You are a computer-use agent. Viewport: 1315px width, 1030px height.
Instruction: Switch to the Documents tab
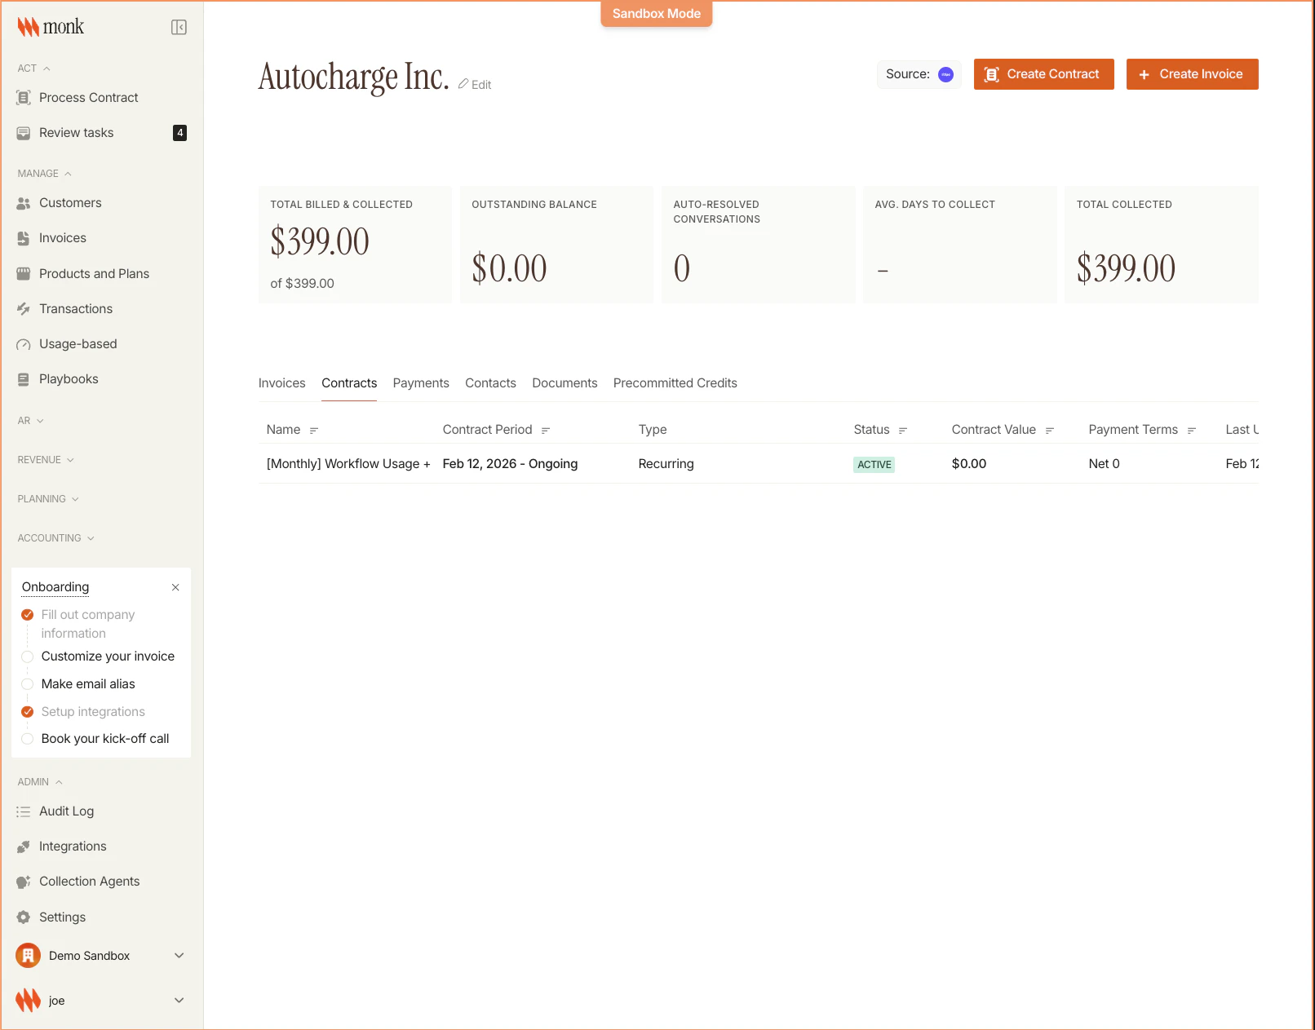point(565,382)
